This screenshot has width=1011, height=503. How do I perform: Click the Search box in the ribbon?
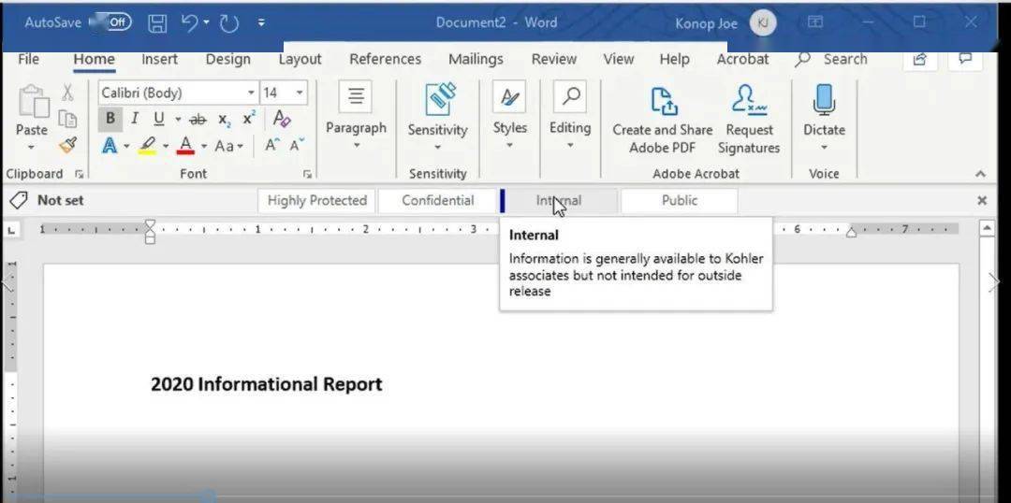click(x=832, y=59)
